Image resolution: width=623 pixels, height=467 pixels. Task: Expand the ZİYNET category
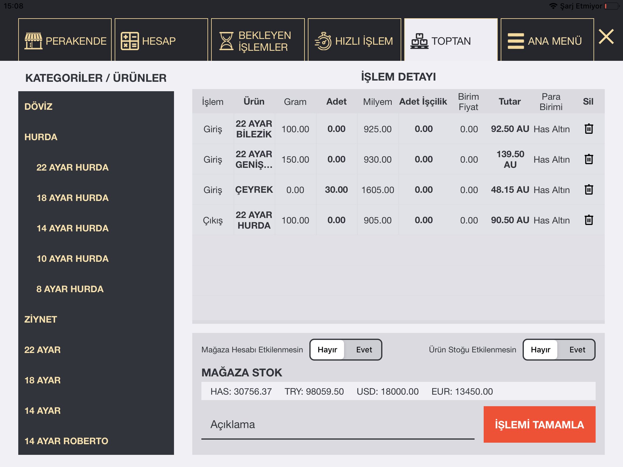click(x=96, y=319)
